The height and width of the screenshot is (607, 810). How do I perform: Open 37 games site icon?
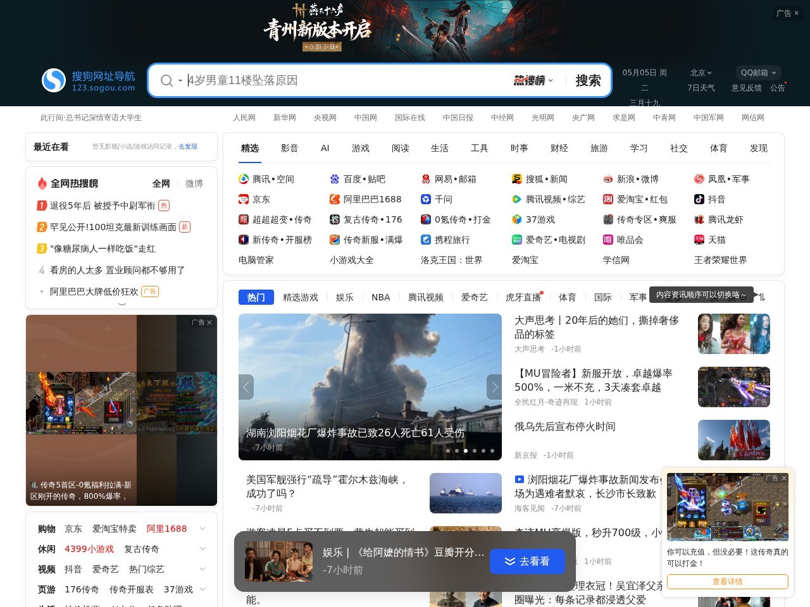coord(517,219)
